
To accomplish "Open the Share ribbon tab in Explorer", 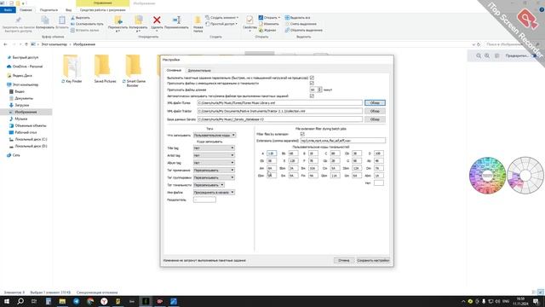I will tap(49, 10).
